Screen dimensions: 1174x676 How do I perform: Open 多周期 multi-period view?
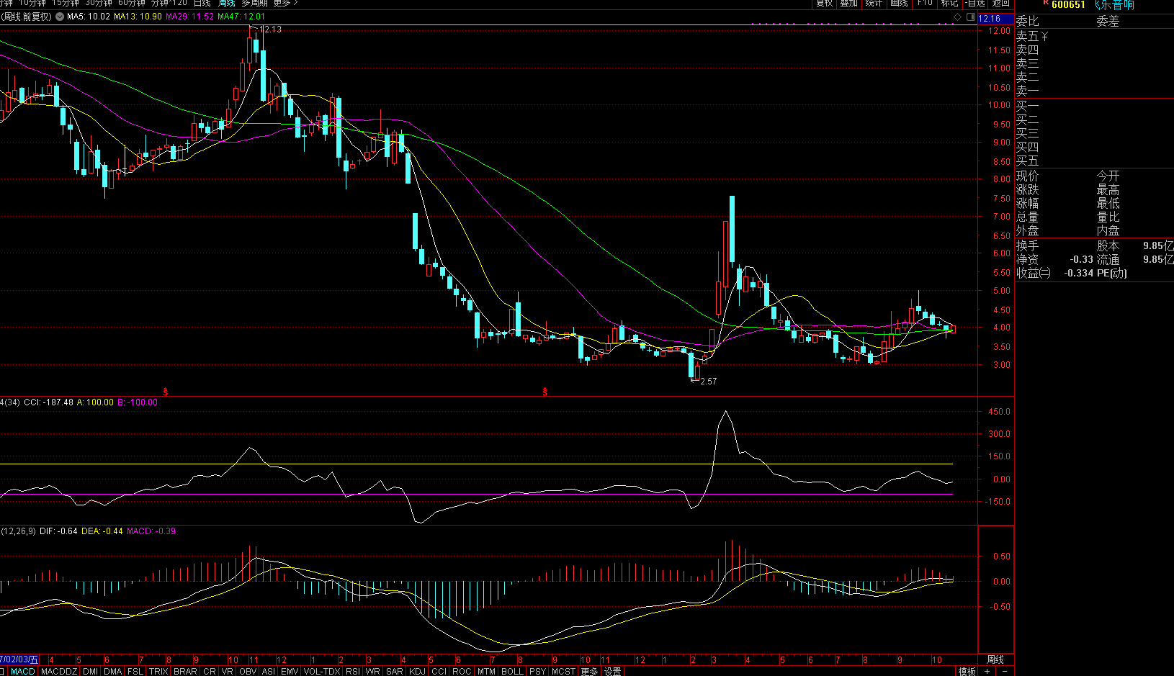point(254,3)
